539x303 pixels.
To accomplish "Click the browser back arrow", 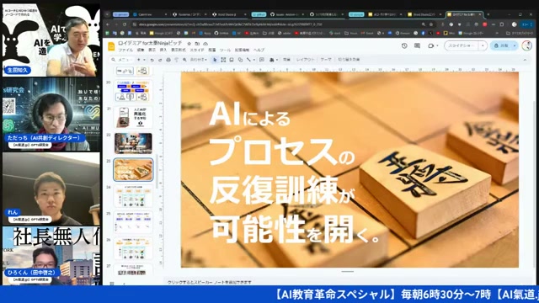I will 108,24.
